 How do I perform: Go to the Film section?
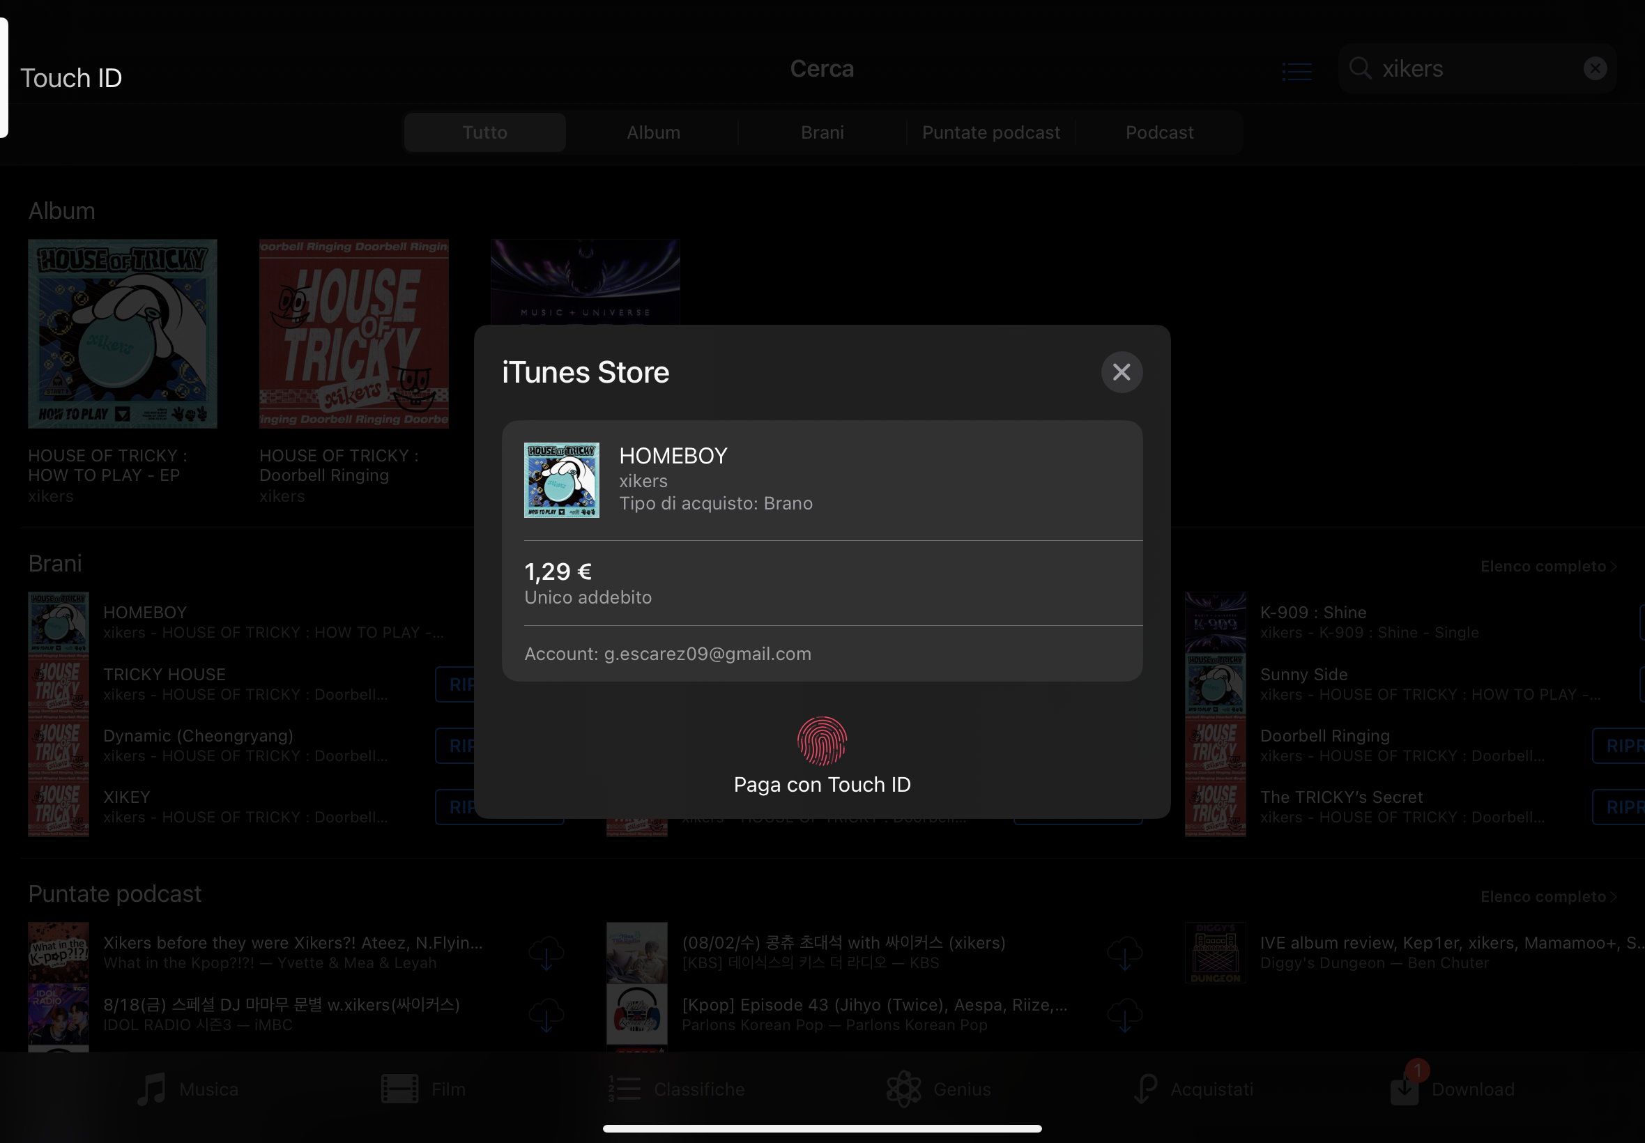tap(423, 1089)
